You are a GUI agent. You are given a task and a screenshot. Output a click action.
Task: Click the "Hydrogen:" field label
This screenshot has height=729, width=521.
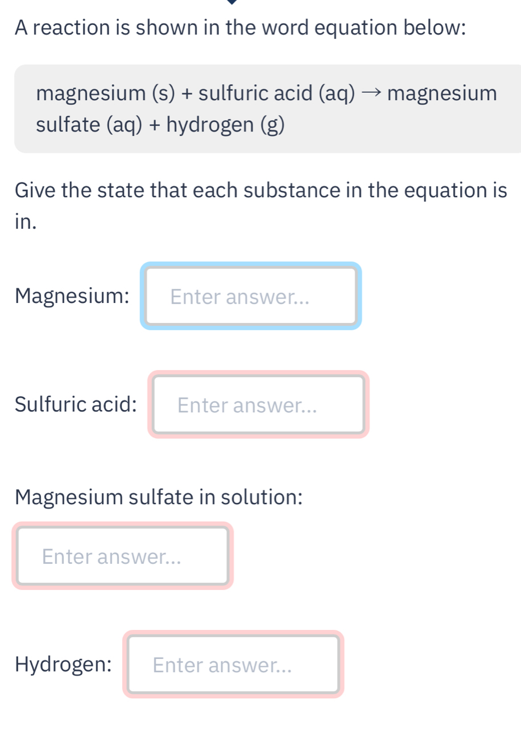(64, 665)
